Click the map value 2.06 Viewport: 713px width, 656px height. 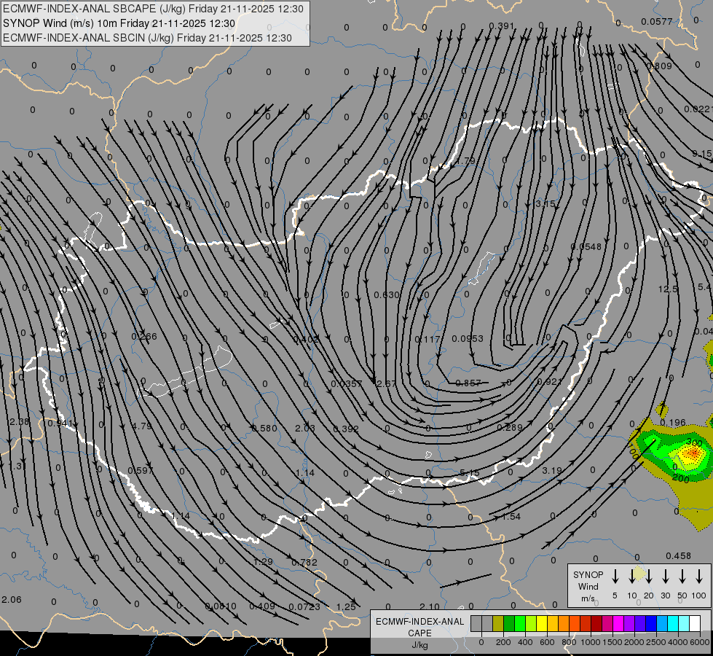[12, 600]
